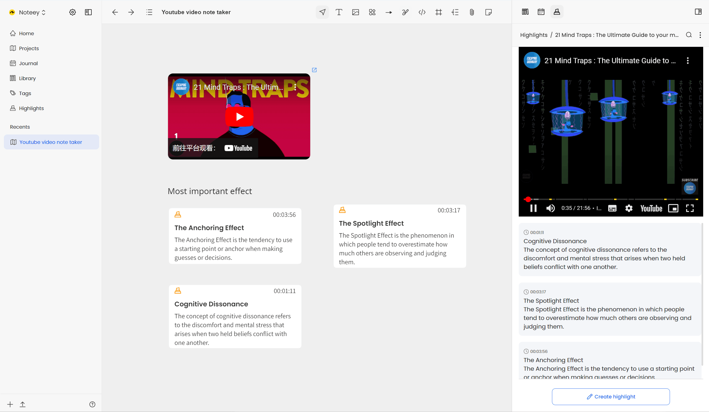This screenshot has height=412, width=709.
Task: Jump to timestamp 00:01:11 on Cognitive Dissonance card
Action: point(284,291)
